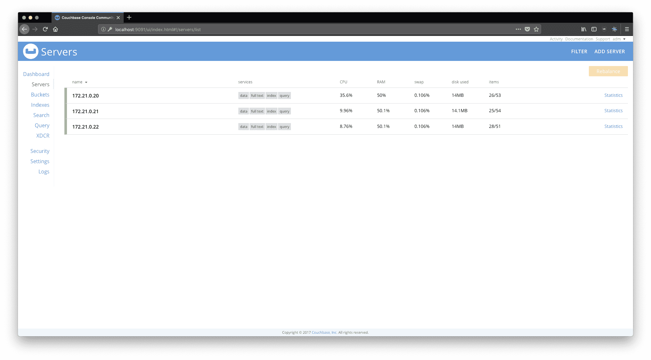Image resolution: width=651 pixels, height=360 pixels.
Task: Open Dashboard from sidebar
Action: pos(36,74)
